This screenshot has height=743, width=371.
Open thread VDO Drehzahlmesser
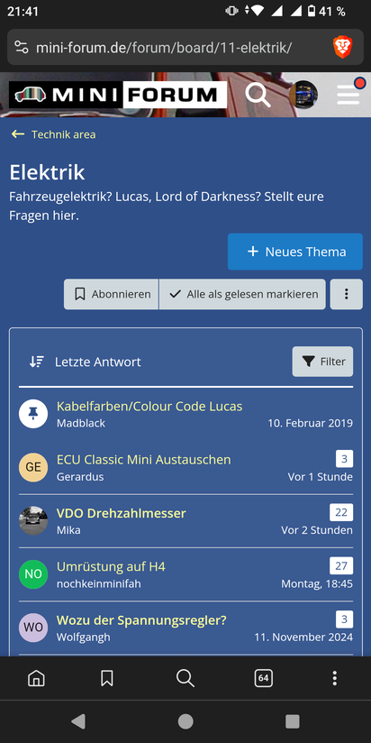tap(122, 513)
